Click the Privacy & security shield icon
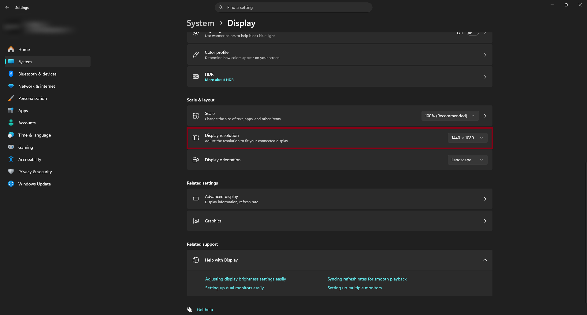 click(11, 172)
